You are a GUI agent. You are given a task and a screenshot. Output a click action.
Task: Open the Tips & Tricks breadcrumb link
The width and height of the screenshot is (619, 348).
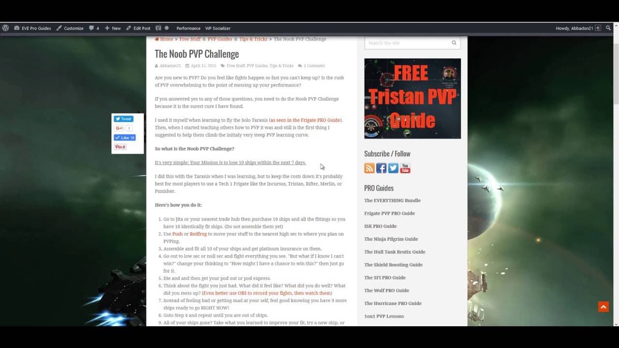point(253,39)
